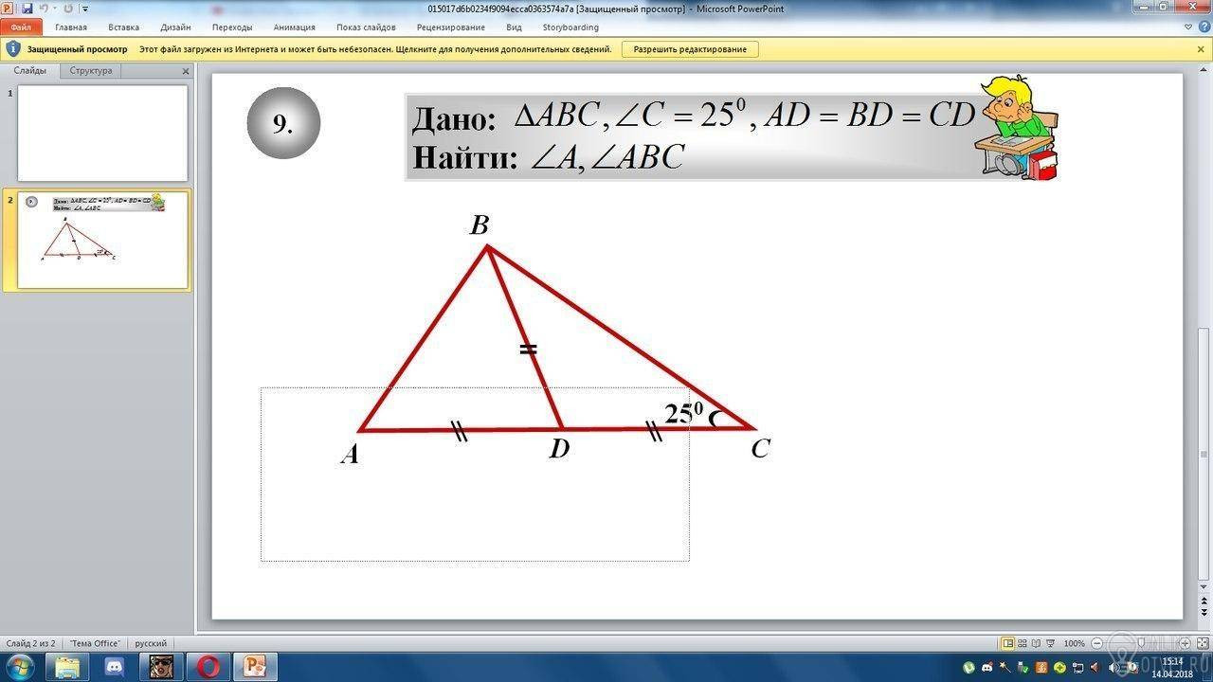Image resolution: width=1213 pixels, height=682 pixels.
Task: Open Opera browser from taskbar
Action: click(x=208, y=667)
